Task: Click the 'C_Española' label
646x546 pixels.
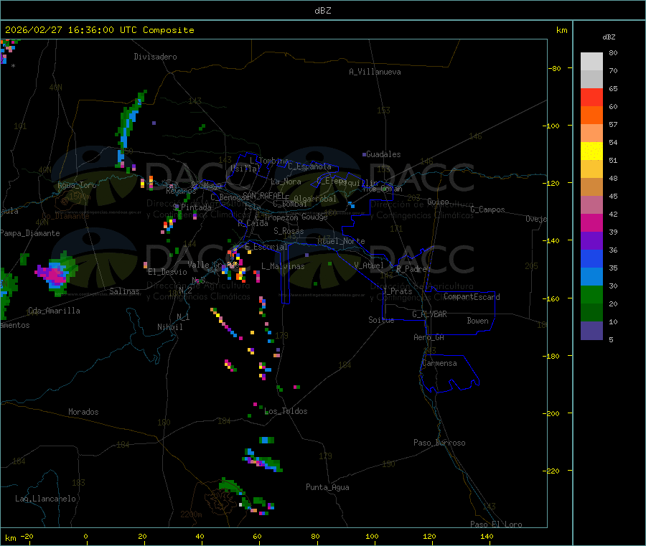Action: pos(310,166)
